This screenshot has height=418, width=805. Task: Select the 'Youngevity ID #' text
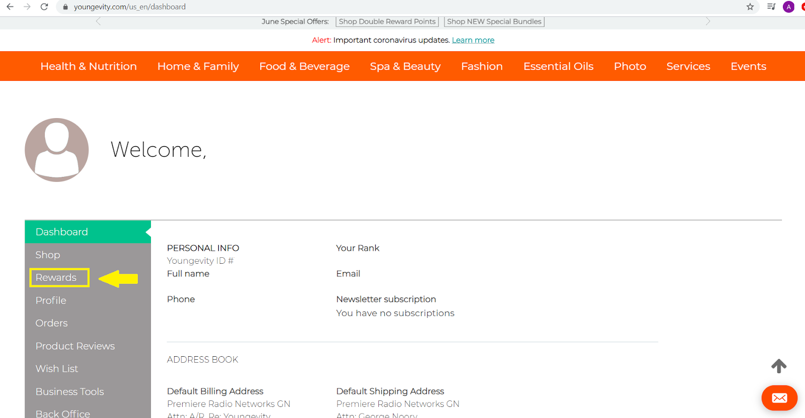[x=200, y=261]
